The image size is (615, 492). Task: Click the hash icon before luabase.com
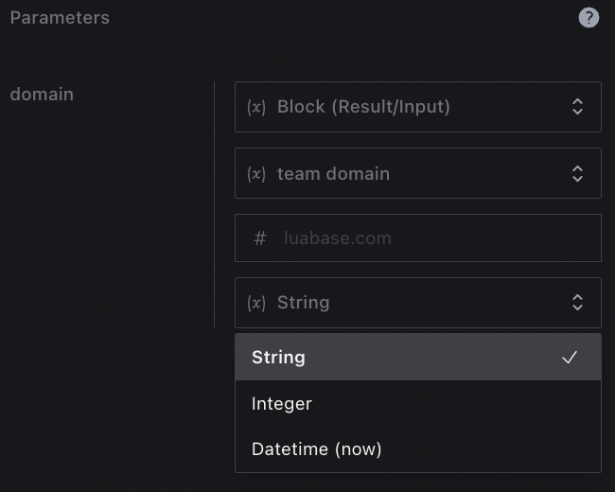coord(260,238)
